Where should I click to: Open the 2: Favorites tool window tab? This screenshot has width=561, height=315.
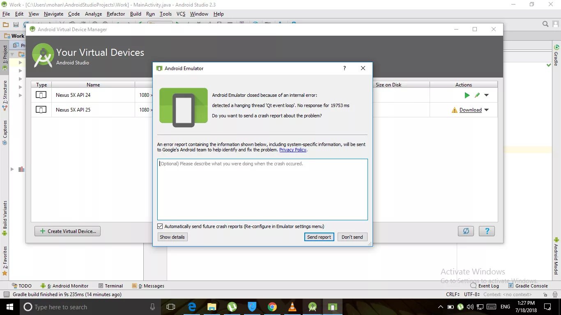tap(5, 260)
